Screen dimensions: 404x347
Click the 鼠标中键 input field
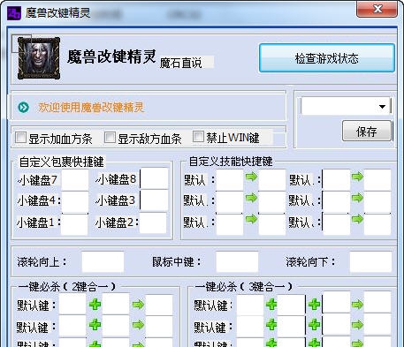click(x=237, y=261)
